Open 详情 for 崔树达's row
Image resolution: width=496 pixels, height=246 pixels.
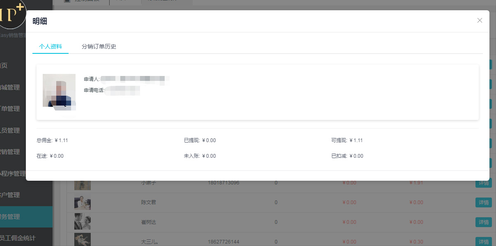(x=483, y=222)
